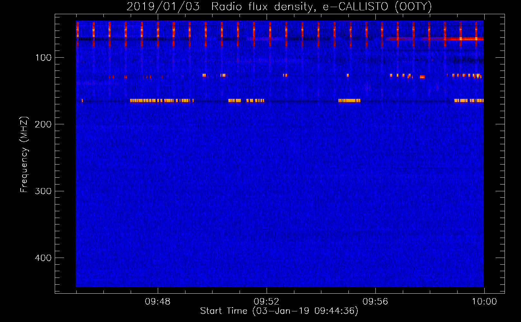521x322 pixels.
Task: Click the 300 frequency tick label
Action: coord(43,191)
